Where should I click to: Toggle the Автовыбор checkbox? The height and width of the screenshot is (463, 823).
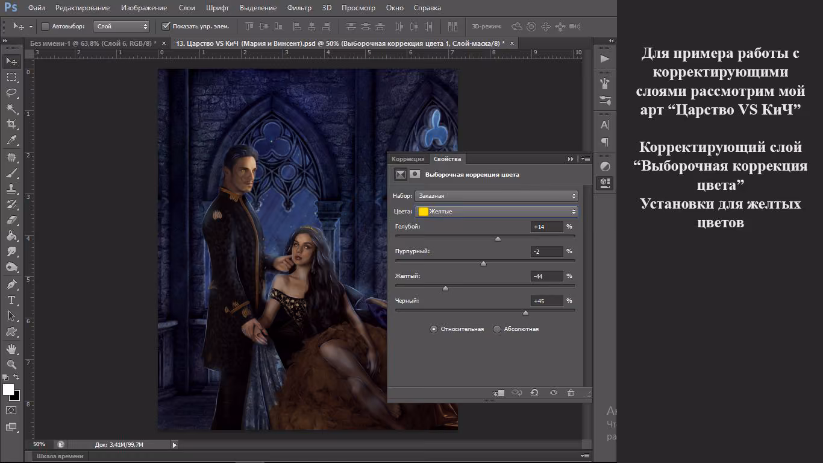coord(45,27)
